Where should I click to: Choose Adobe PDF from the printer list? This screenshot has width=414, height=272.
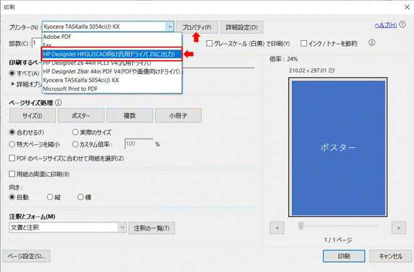[x=111, y=37]
